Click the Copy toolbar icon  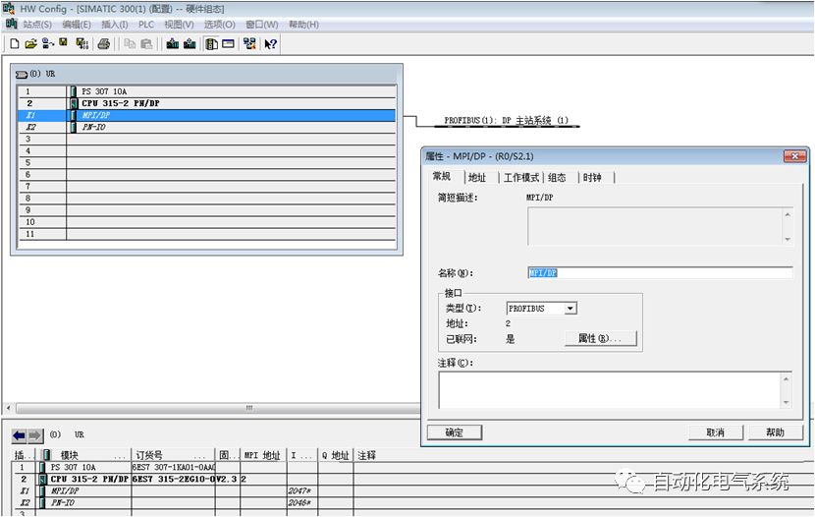pyautogui.click(x=130, y=44)
